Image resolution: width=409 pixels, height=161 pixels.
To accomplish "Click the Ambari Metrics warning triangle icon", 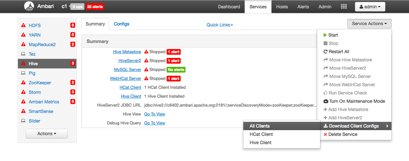I will (23, 102).
